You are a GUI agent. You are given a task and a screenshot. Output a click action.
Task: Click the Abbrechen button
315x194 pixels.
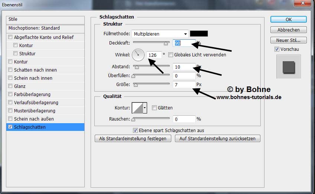click(x=288, y=30)
